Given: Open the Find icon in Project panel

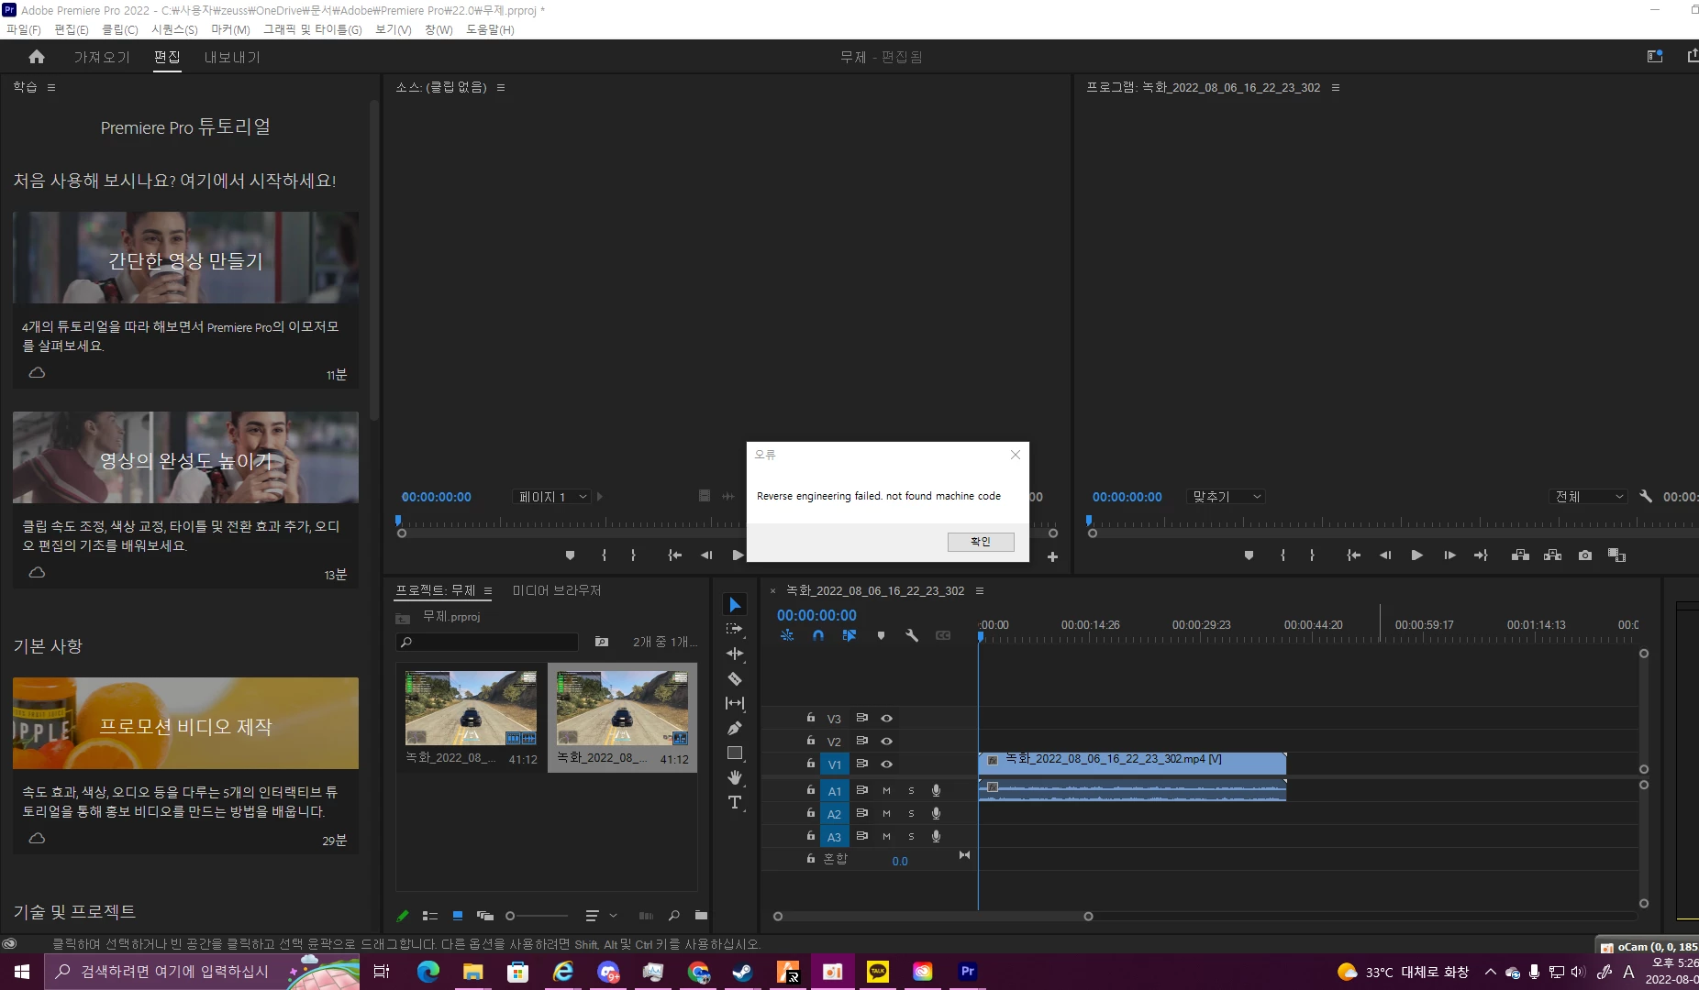Looking at the screenshot, I should [x=674, y=915].
